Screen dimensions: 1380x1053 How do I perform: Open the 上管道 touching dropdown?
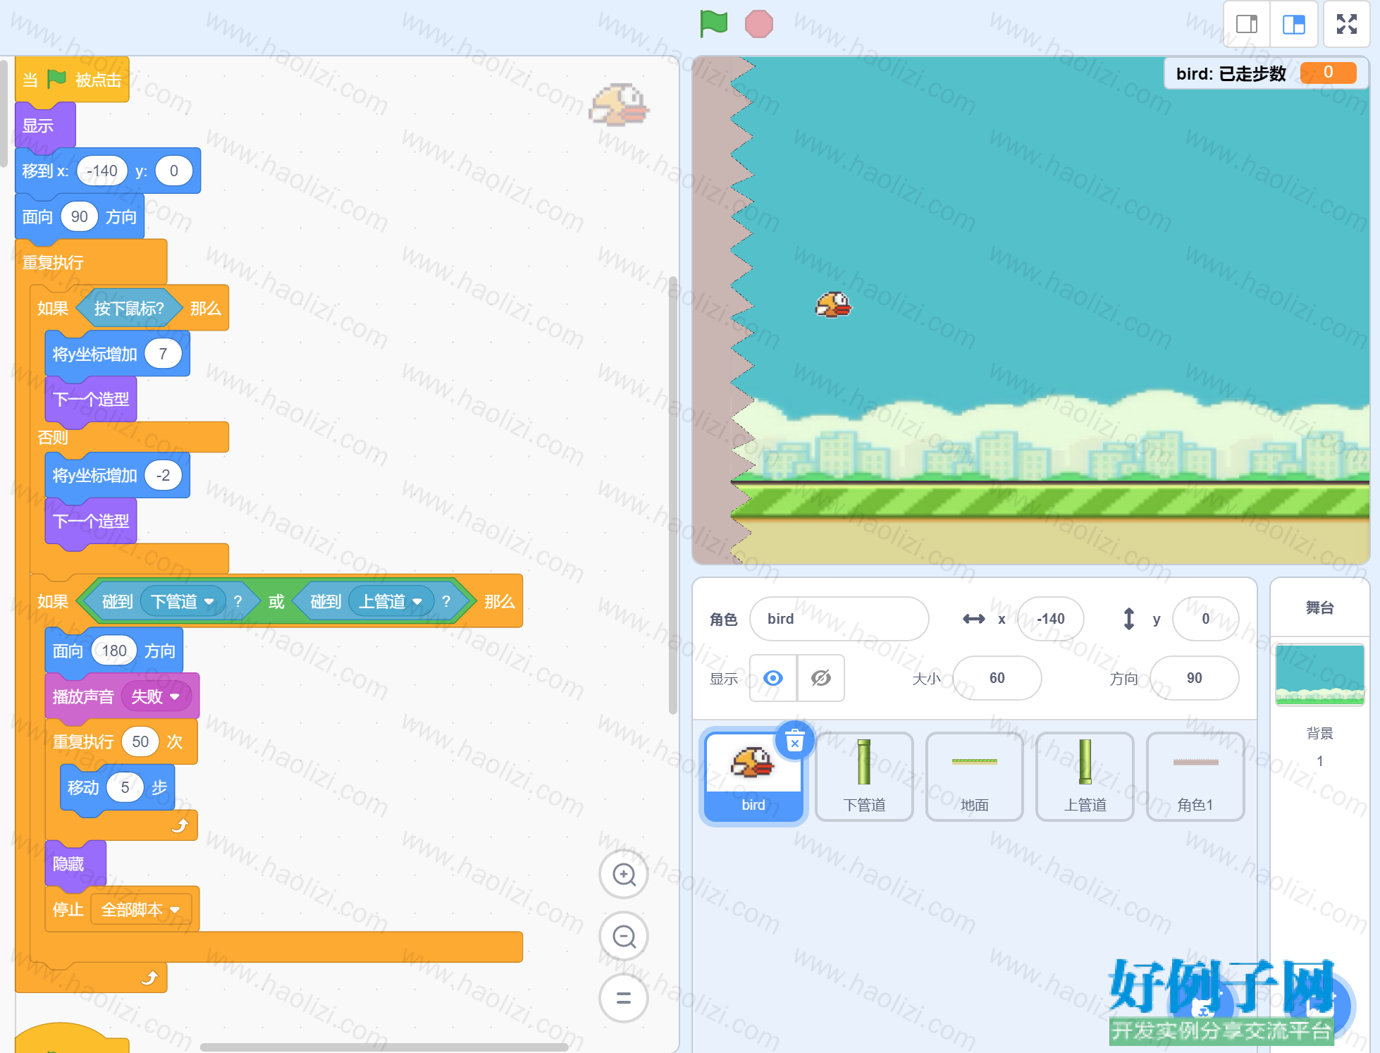[391, 601]
